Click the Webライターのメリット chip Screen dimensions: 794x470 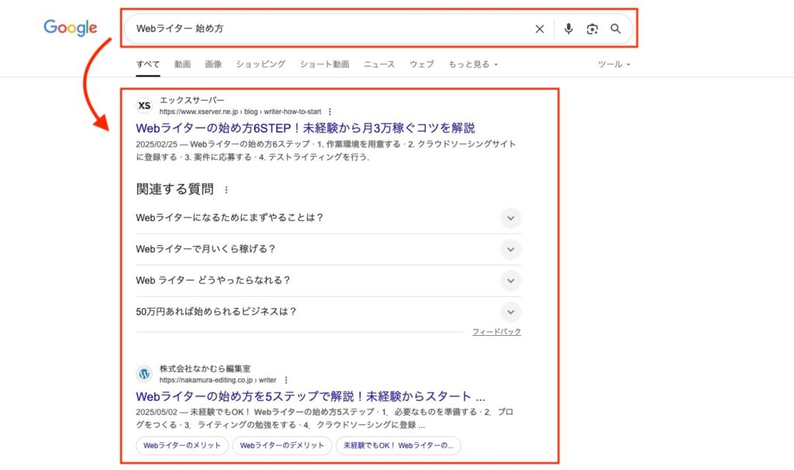coord(181,446)
